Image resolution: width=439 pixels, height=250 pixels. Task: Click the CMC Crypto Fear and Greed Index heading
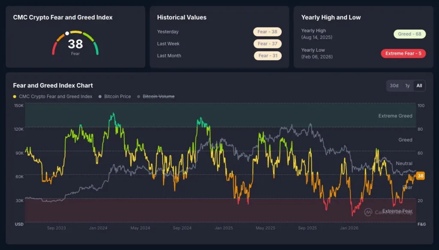(x=63, y=18)
